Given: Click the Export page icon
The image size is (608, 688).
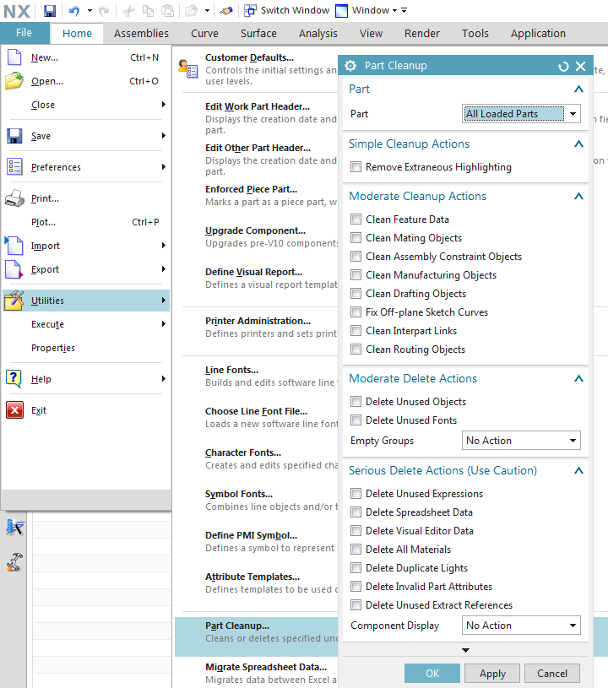Looking at the screenshot, I should [x=14, y=269].
